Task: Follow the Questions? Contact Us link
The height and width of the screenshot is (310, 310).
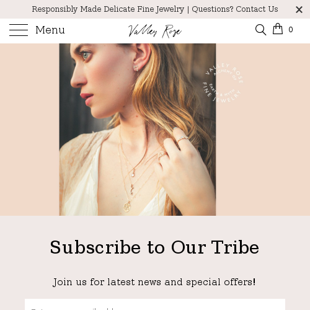Action: (x=235, y=9)
